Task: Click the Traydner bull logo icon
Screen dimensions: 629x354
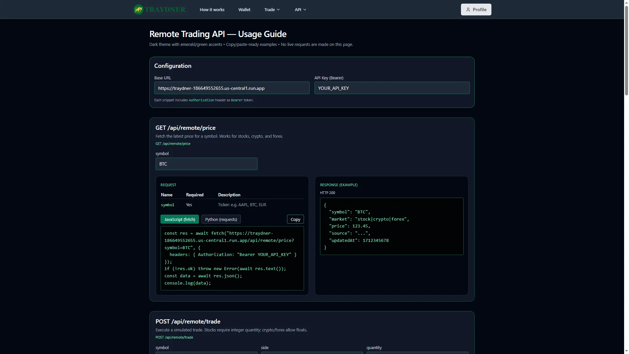Action: click(139, 10)
